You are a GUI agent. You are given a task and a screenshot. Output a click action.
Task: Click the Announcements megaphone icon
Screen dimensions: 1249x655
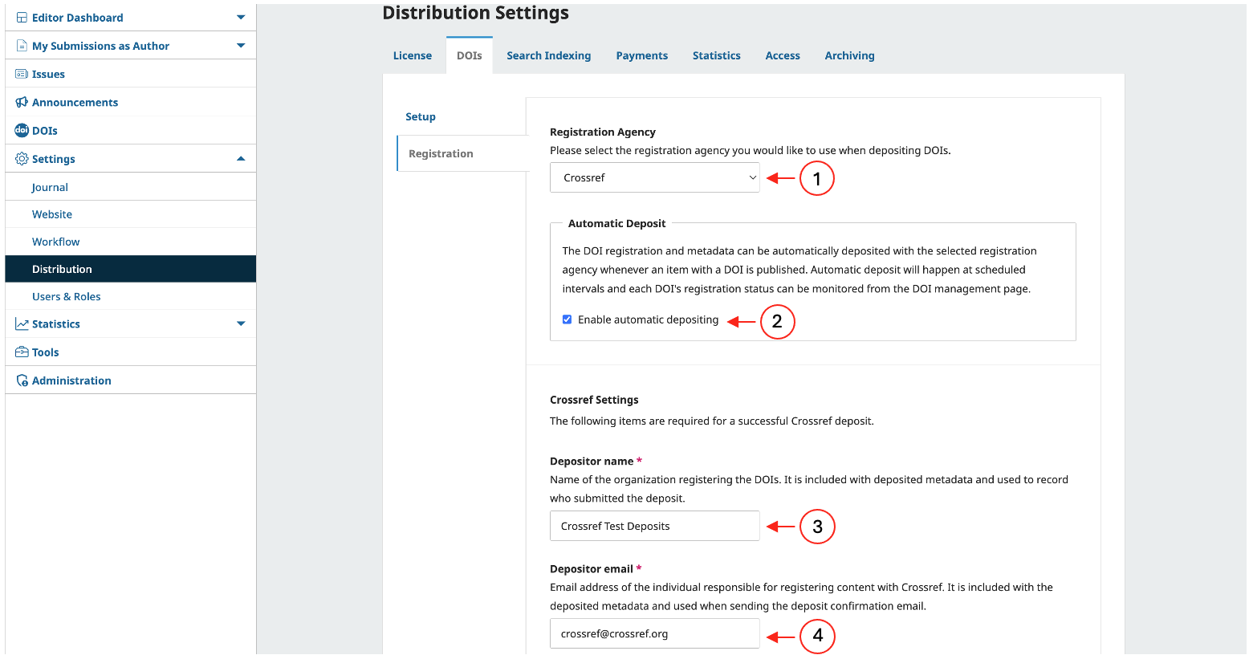pos(22,102)
